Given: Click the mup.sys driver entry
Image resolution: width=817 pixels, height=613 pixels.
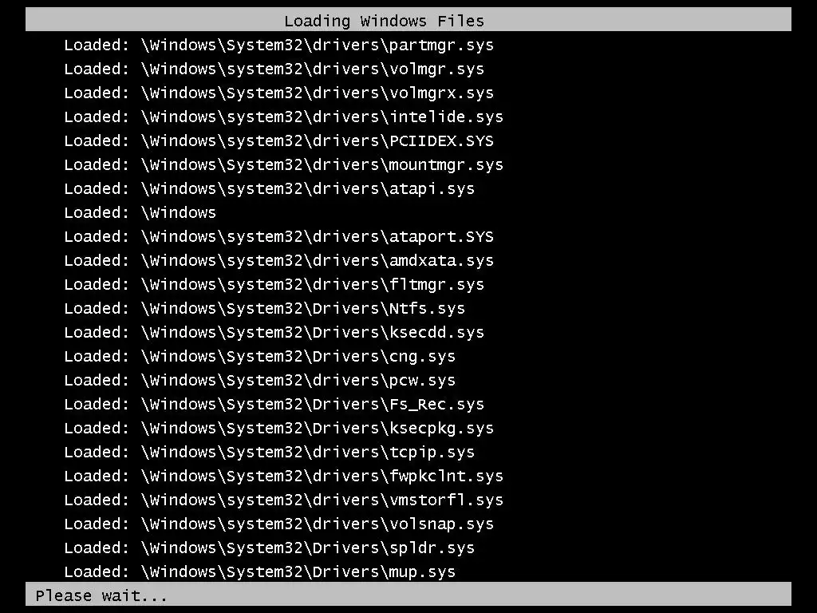Looking at the screenshot, I should pos(260,572).
